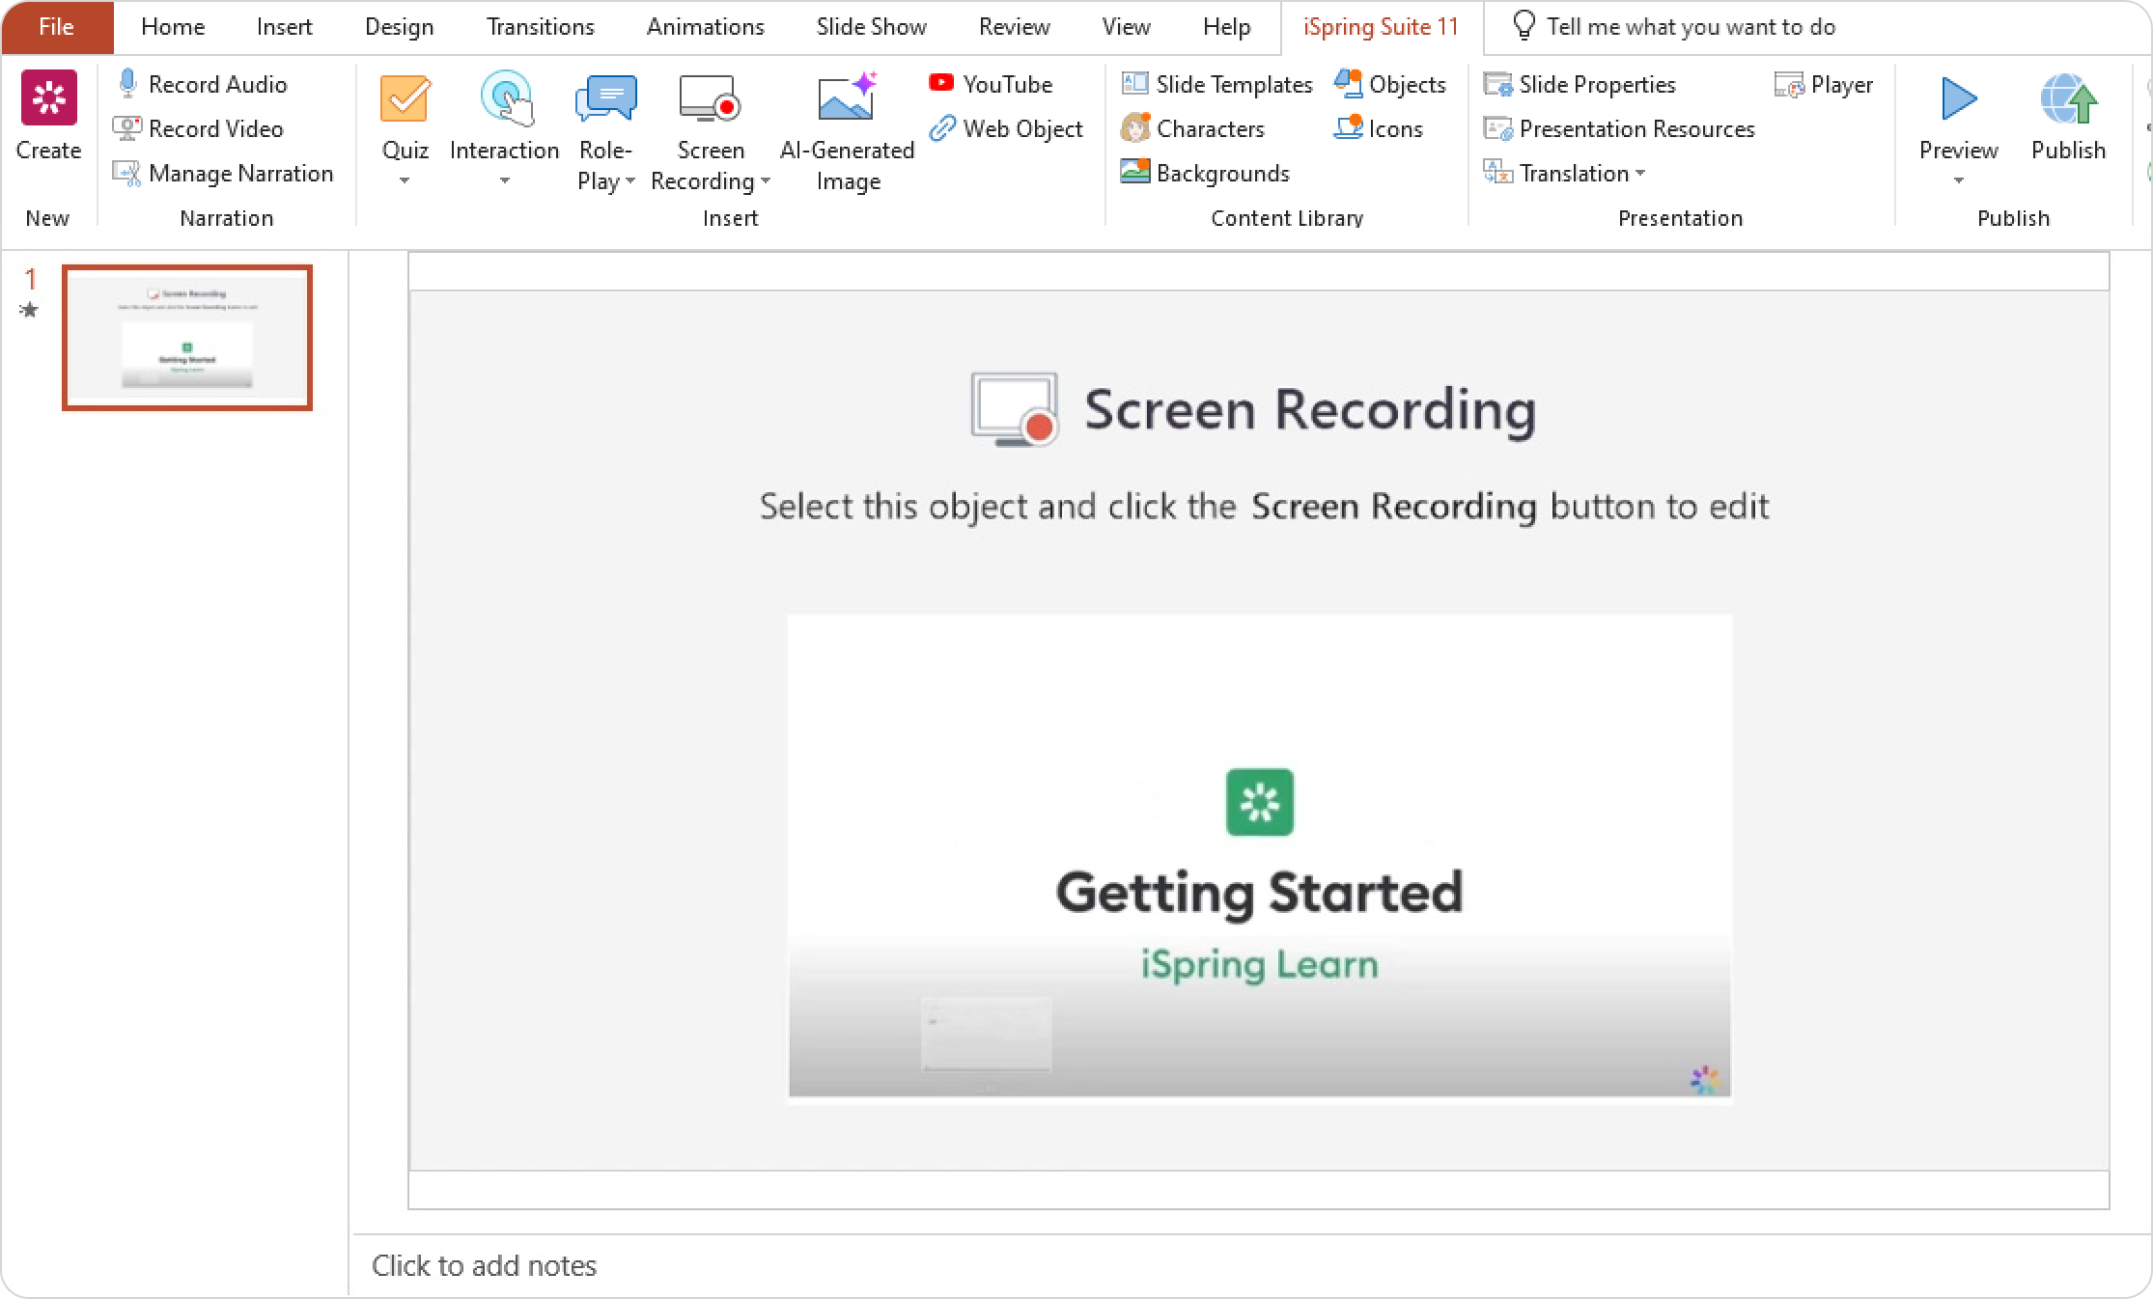
Task: Open the Preview dropdown arrow
Action: click(1958, 180)
